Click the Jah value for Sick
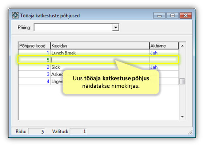This screenshot has height=146, width=204. [x=154, y=67]
